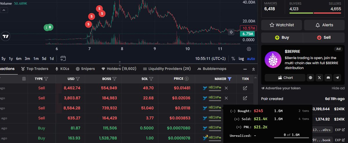348x143 pixels.
Task: Open the USD column filter
Action: tap(77, 79)
